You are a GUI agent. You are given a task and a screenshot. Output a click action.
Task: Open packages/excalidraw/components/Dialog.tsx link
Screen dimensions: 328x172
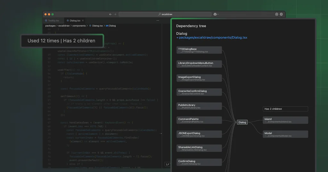tap(213, 37)
